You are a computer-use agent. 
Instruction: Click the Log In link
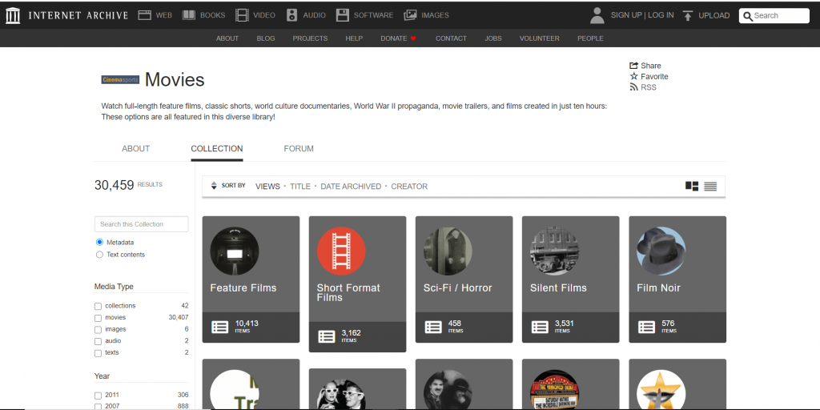coord(661,15)
